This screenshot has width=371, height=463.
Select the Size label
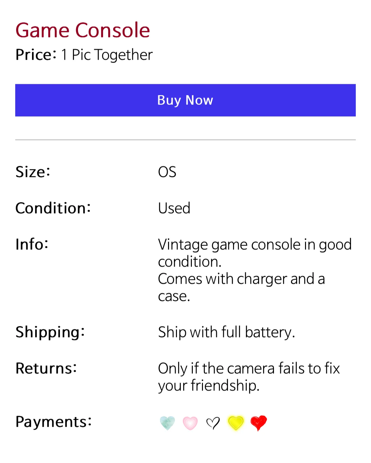(x=33, y=172)
